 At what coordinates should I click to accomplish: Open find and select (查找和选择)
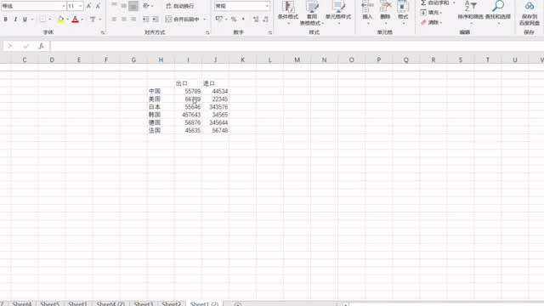pos(498,14)
